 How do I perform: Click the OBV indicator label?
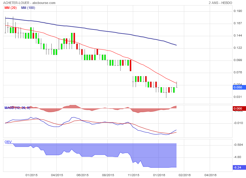pos(8,142)
